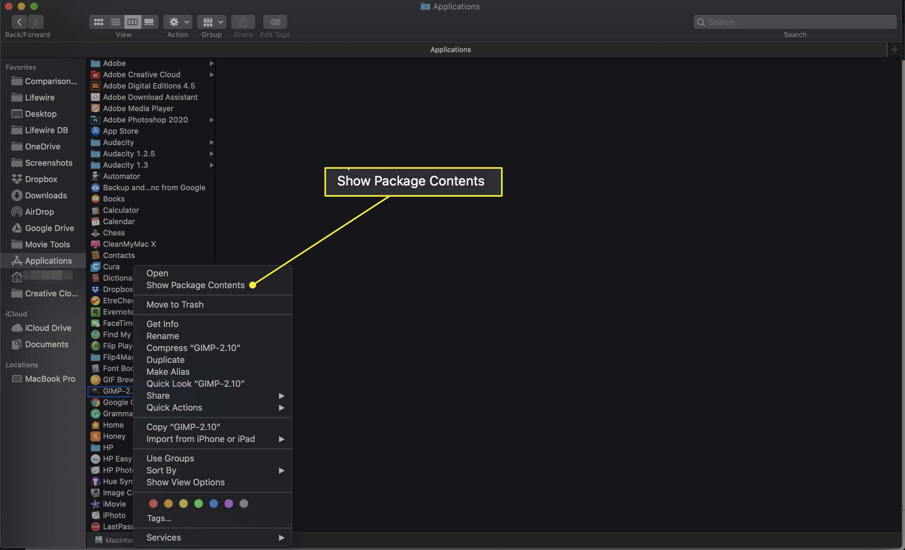
Task: Choose Make Alias in the context menu
Action: pos(212,372)
